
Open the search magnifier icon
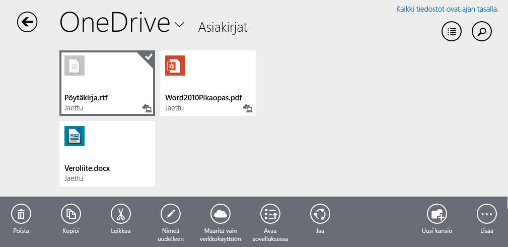click(482, 31)
